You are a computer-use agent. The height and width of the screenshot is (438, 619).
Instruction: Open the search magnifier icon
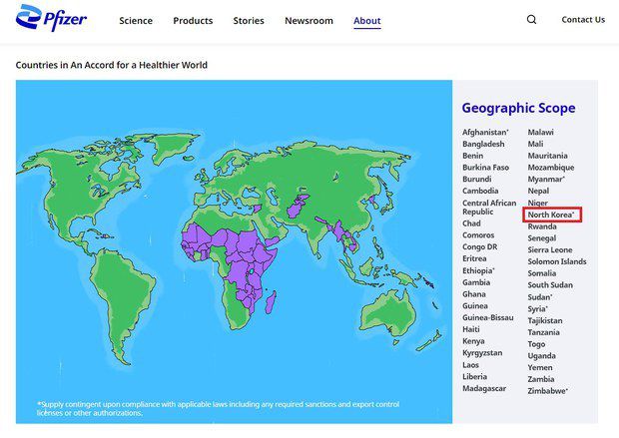coord(531,20)
